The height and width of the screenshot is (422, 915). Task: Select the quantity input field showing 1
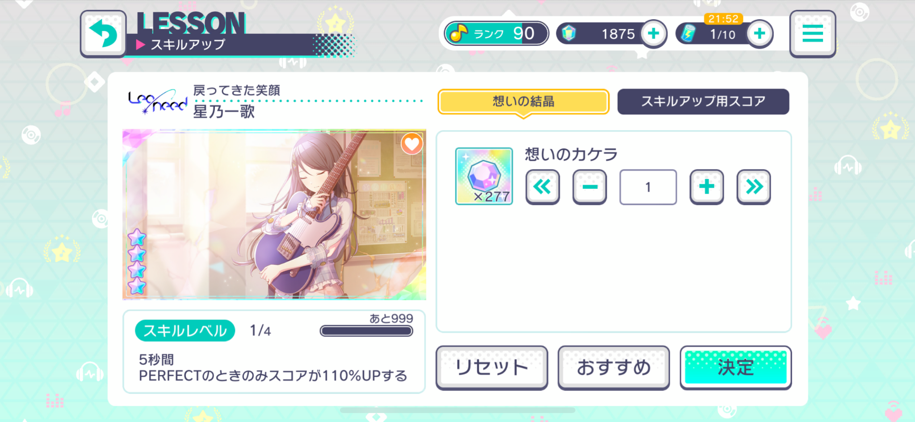(648, 187)
